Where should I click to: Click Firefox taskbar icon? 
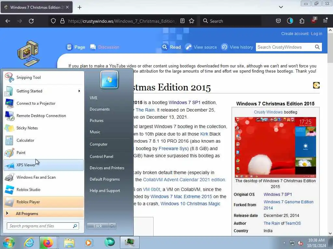48,243
